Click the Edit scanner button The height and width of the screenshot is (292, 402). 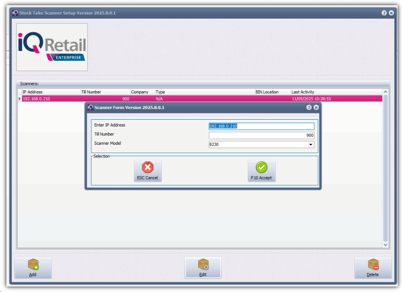[203, 268]
